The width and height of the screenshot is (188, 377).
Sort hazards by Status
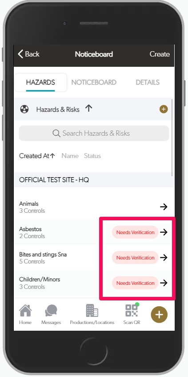click(92, 156)
